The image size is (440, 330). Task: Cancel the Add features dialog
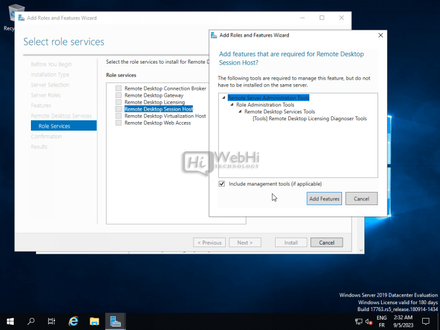pyautogui.click(x=362, y=199)
